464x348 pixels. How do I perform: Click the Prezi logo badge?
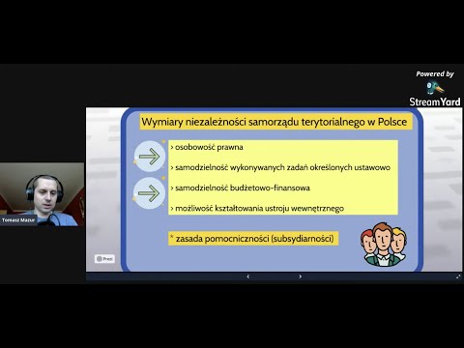tap(104, 259)
